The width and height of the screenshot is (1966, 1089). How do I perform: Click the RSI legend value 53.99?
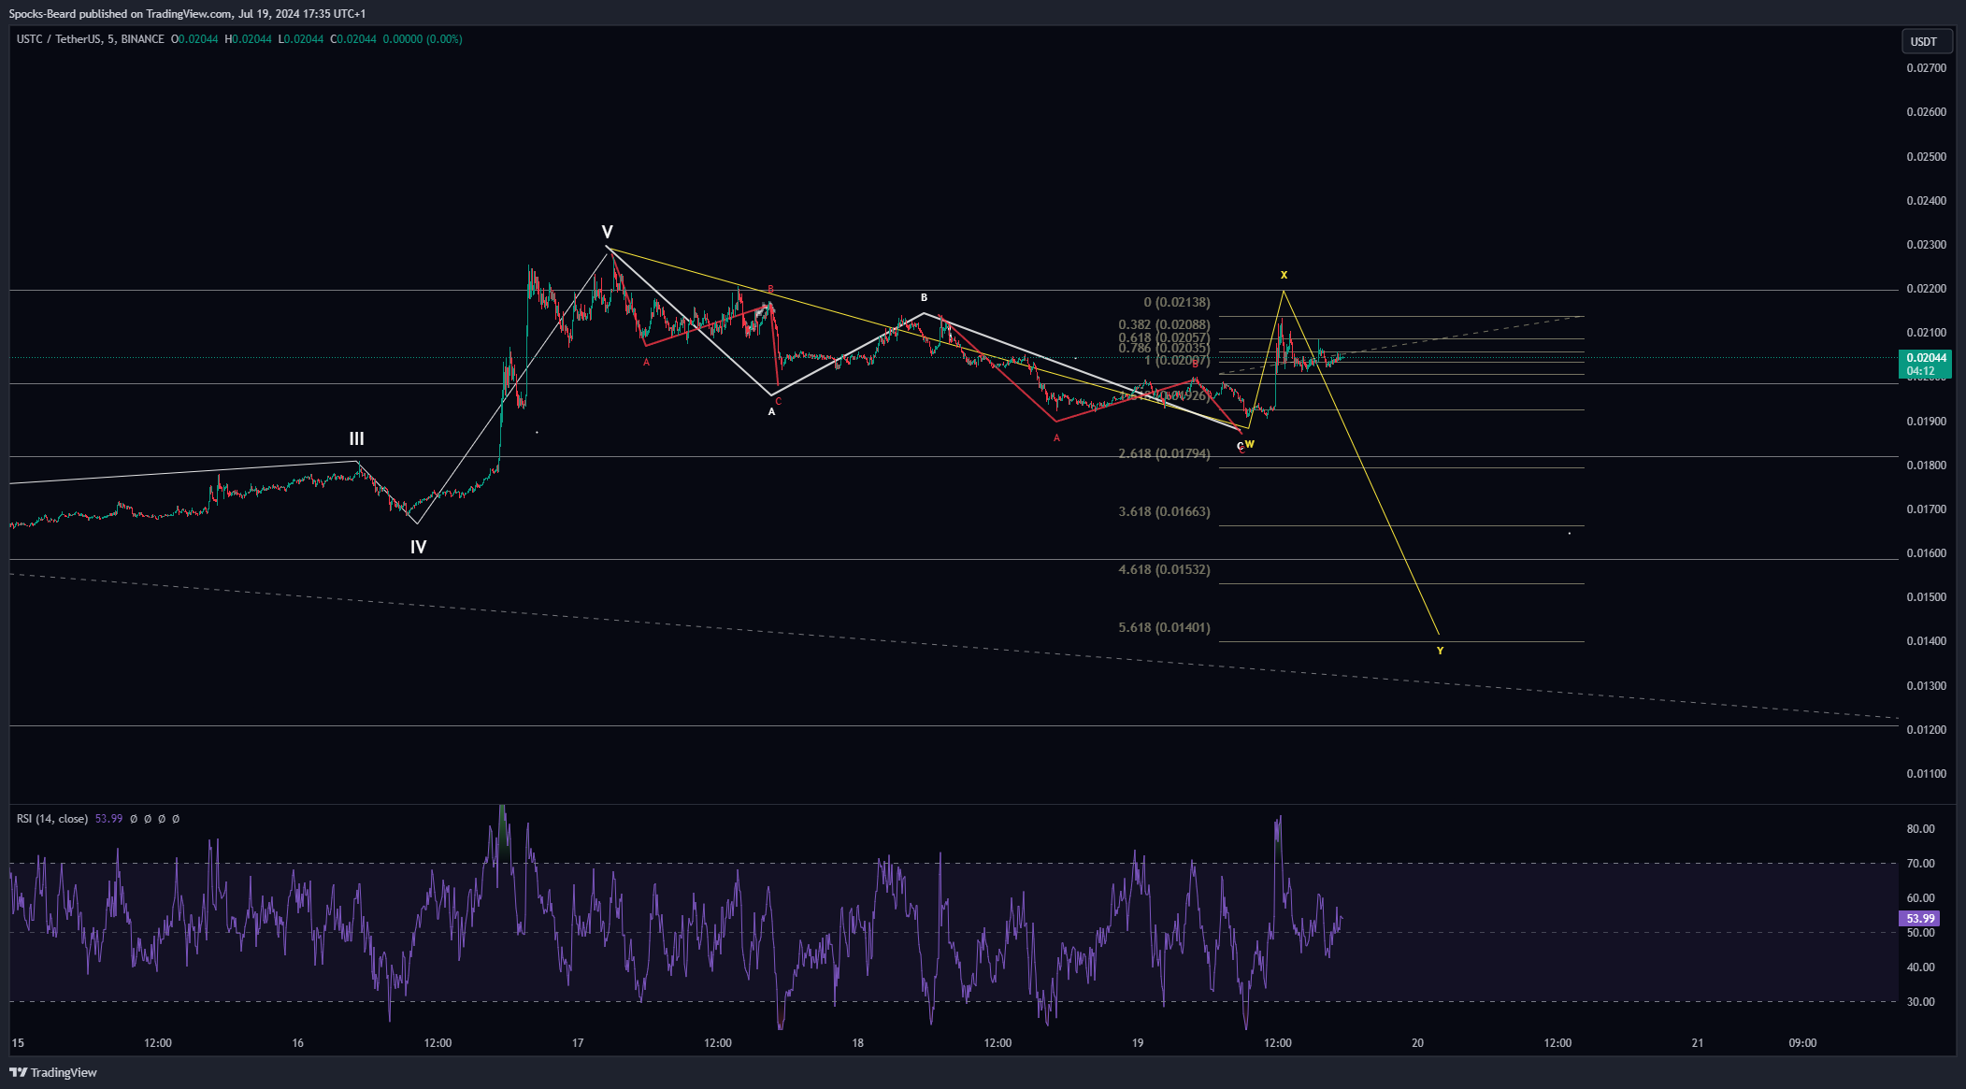[x=108, y=819]
